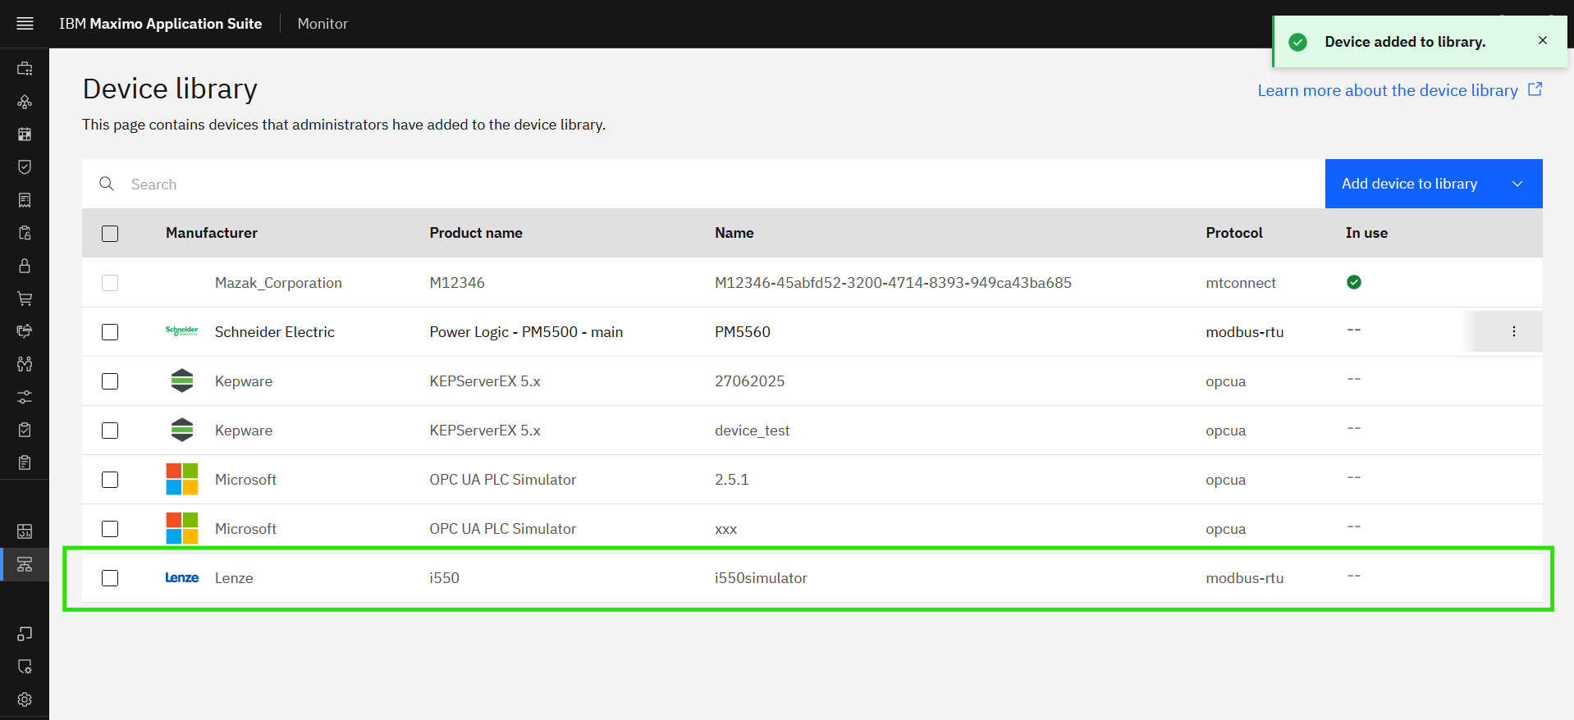Viewport: 1574px width, 720px height.
Task: Click the device_test name cell
Action: (x=752, y=431)
